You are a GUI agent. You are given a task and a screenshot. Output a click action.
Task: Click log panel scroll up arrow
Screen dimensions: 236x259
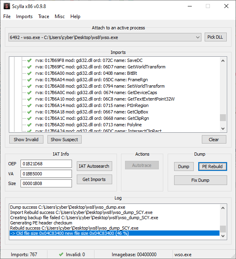click(x=223, y=208)
